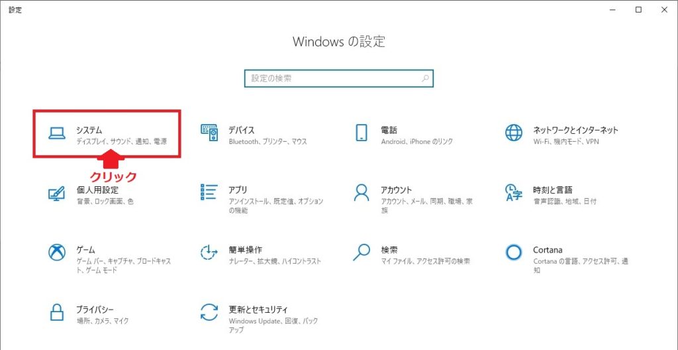
Task: Click the 検索 category heading
Action: (x=389, y=250)
